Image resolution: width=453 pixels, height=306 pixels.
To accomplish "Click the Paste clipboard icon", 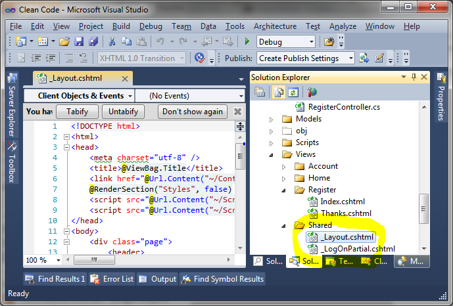I will [x=141, y=42].
